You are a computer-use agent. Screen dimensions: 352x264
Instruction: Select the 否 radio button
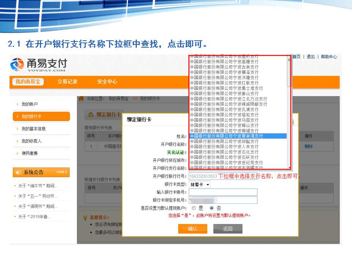click(x=212, y=208)
